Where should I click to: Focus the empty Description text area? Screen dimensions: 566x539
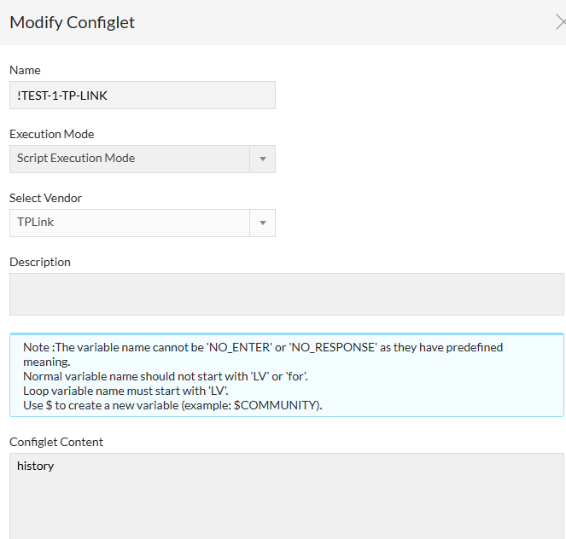pyautogui.click(x=286, y=294)
